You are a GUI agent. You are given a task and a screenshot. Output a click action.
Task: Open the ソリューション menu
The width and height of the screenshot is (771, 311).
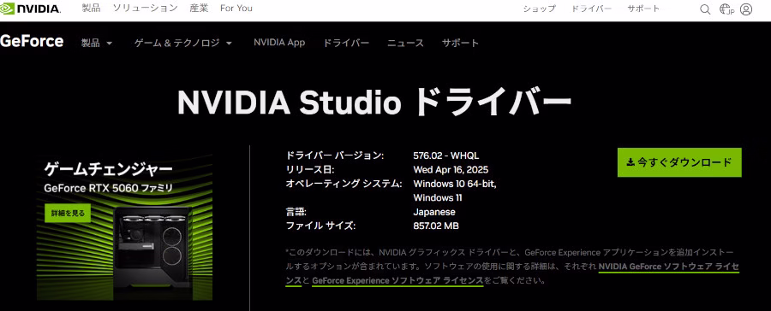click(x=145, y=9)
